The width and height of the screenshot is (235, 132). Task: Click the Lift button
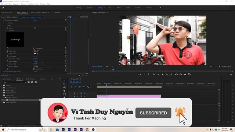(176, 74)
